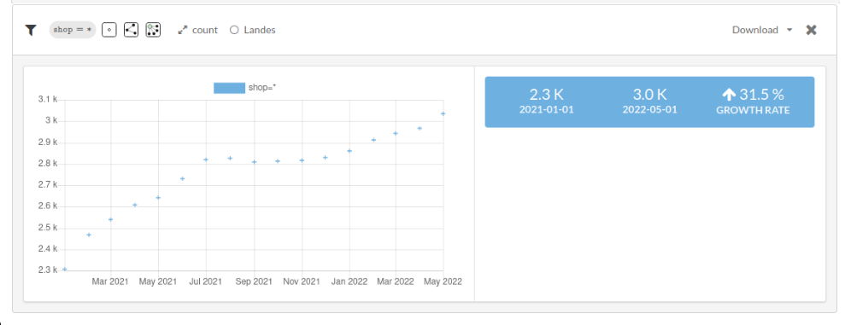
Task: Select the relation element type icon
Action: click(153, 30)
